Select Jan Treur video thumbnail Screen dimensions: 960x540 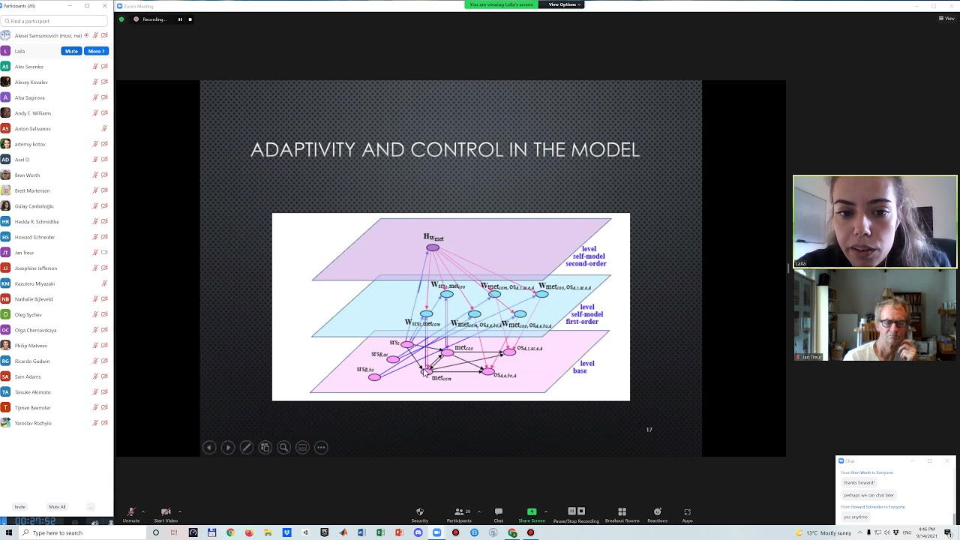[875, 316]
